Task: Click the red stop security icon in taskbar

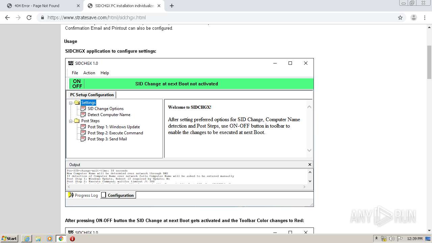Action: pos(72,239)
